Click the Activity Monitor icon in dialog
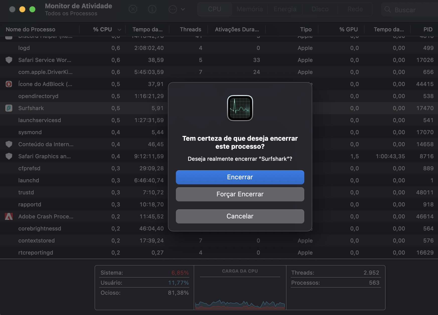Viewport: 438px width, 315px height. coord(240,108)
